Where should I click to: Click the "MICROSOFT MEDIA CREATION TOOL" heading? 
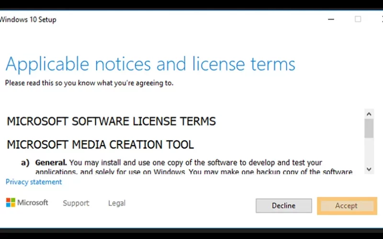point(100,145)
